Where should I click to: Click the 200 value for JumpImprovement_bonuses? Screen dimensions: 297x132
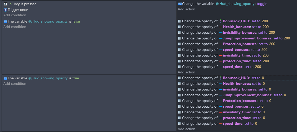287,38
